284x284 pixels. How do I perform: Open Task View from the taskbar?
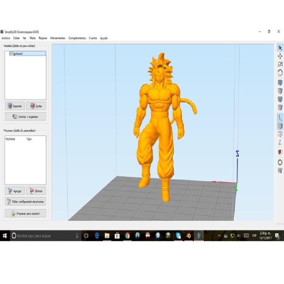86,236
